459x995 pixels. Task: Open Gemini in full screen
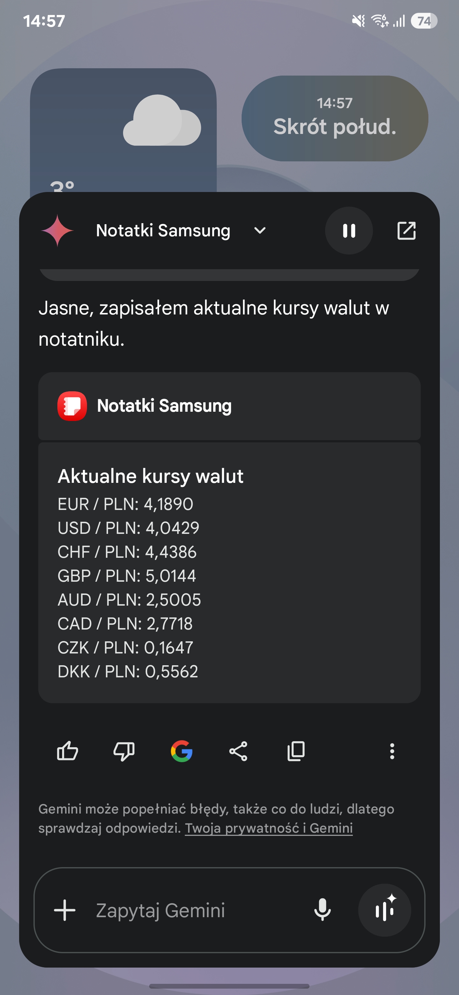pos(406,231)
